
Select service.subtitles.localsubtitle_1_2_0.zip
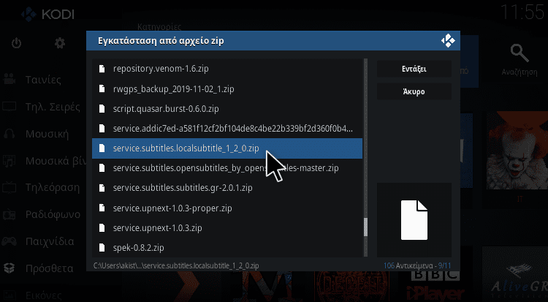coord(227,148)
